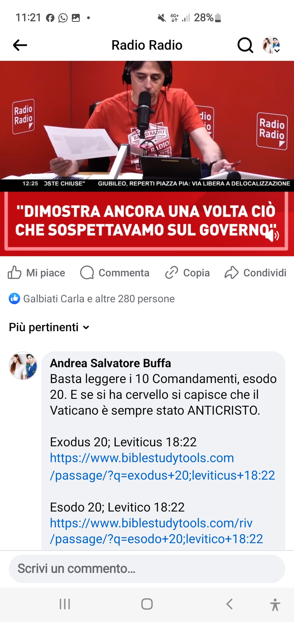Screen dimensions: 294x622
Task: View Galbiati Carla e altre 280 persone
Action: click(x=99, y=299)
